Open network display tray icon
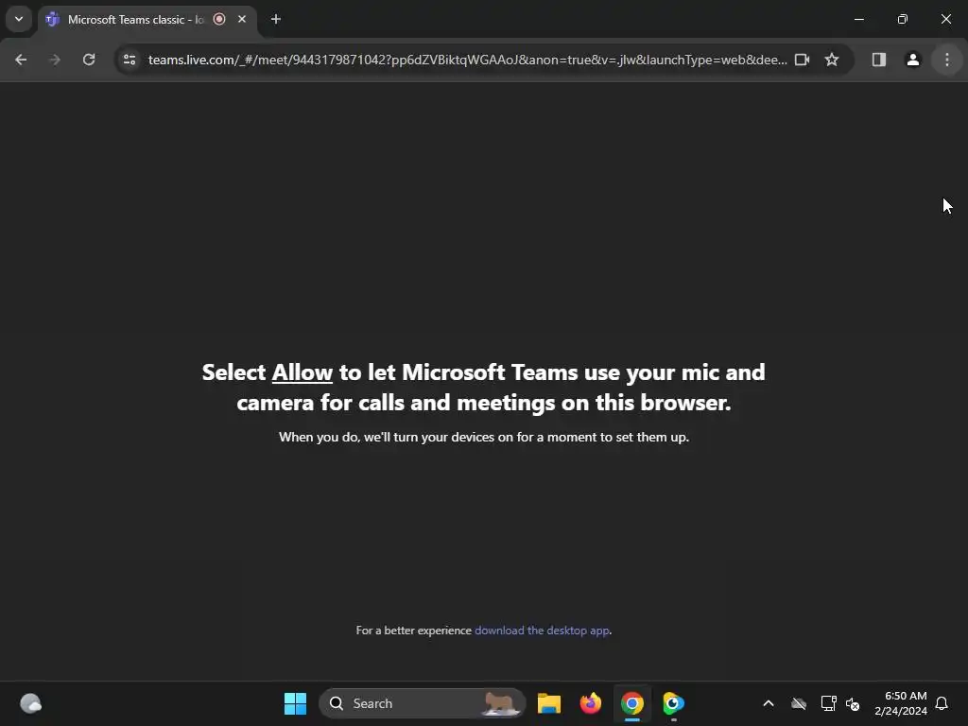This screenshot has width=968, height=726. [828, 703]
